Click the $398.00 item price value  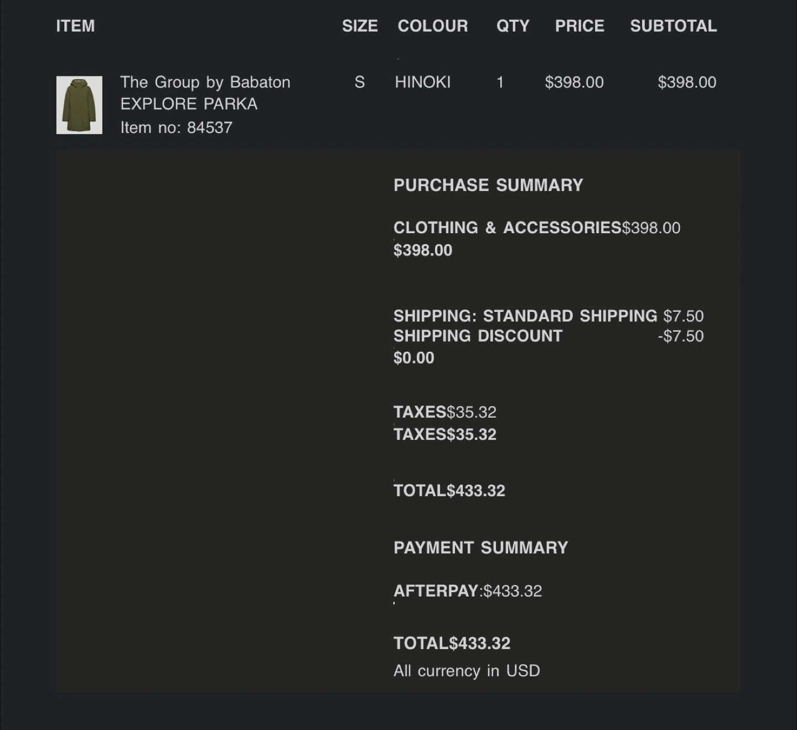(x=574, y=83)
